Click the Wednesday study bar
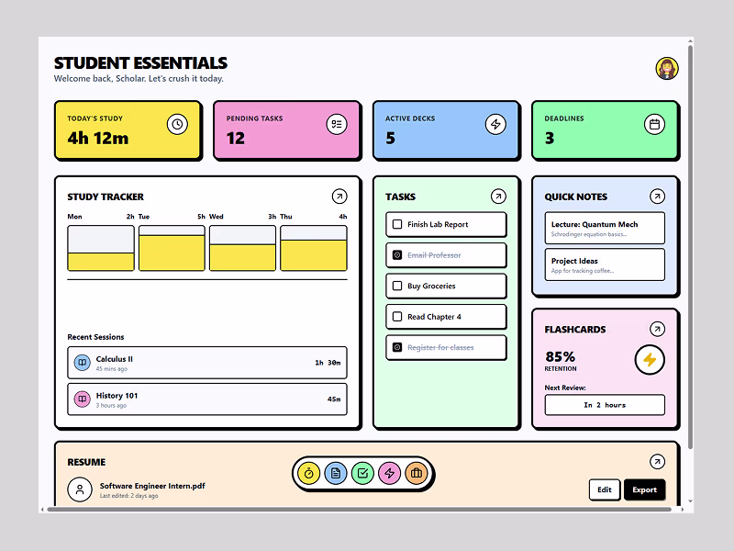Image resolution: width=734 pixels, height=551 pixels. point(242,248)
